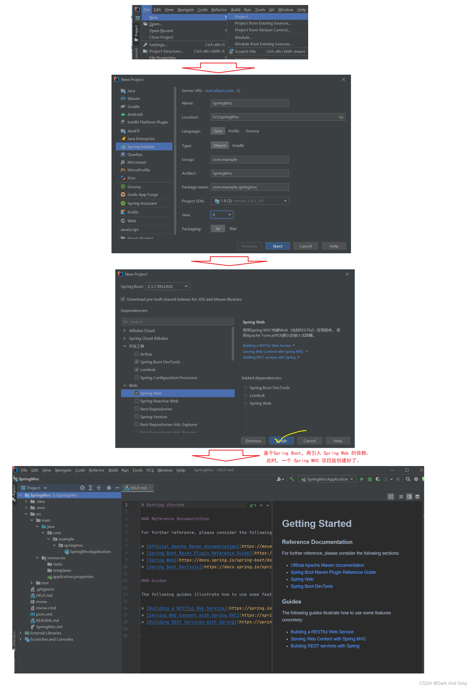Click Previous in dependencies dialog
Screen dimensions: 471x688
pyautogui.click(x=253, y=440)
